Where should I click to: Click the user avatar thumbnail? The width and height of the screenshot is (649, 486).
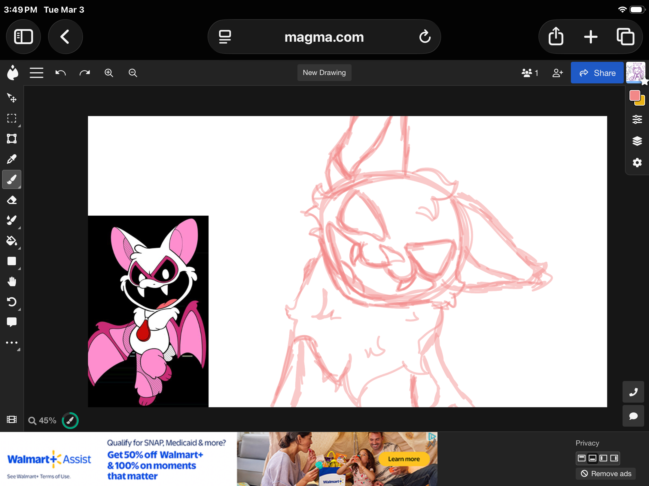click(636, 72)
